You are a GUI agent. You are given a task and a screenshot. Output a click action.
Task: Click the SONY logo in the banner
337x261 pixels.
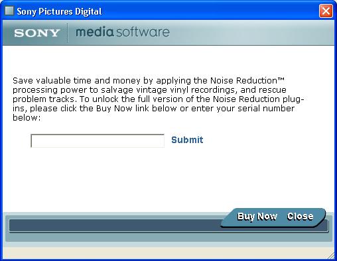(36, 33)
